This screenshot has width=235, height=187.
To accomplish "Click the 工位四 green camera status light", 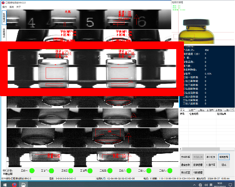I will tap(90, 171).
